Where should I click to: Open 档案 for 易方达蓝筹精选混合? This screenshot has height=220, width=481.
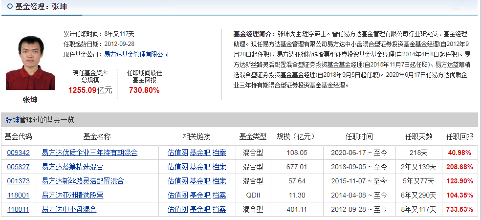(x=219, y=167)
